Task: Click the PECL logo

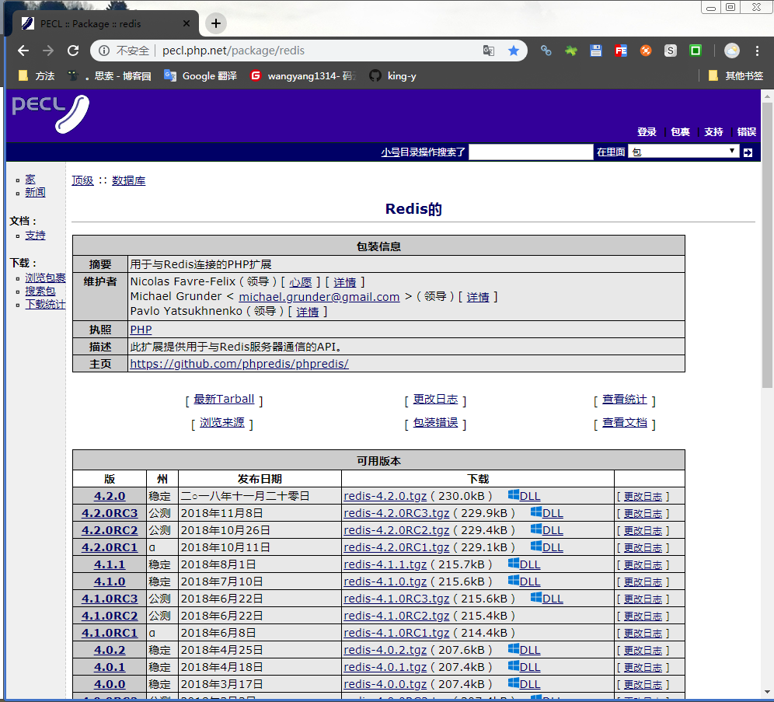Action: 51,114
